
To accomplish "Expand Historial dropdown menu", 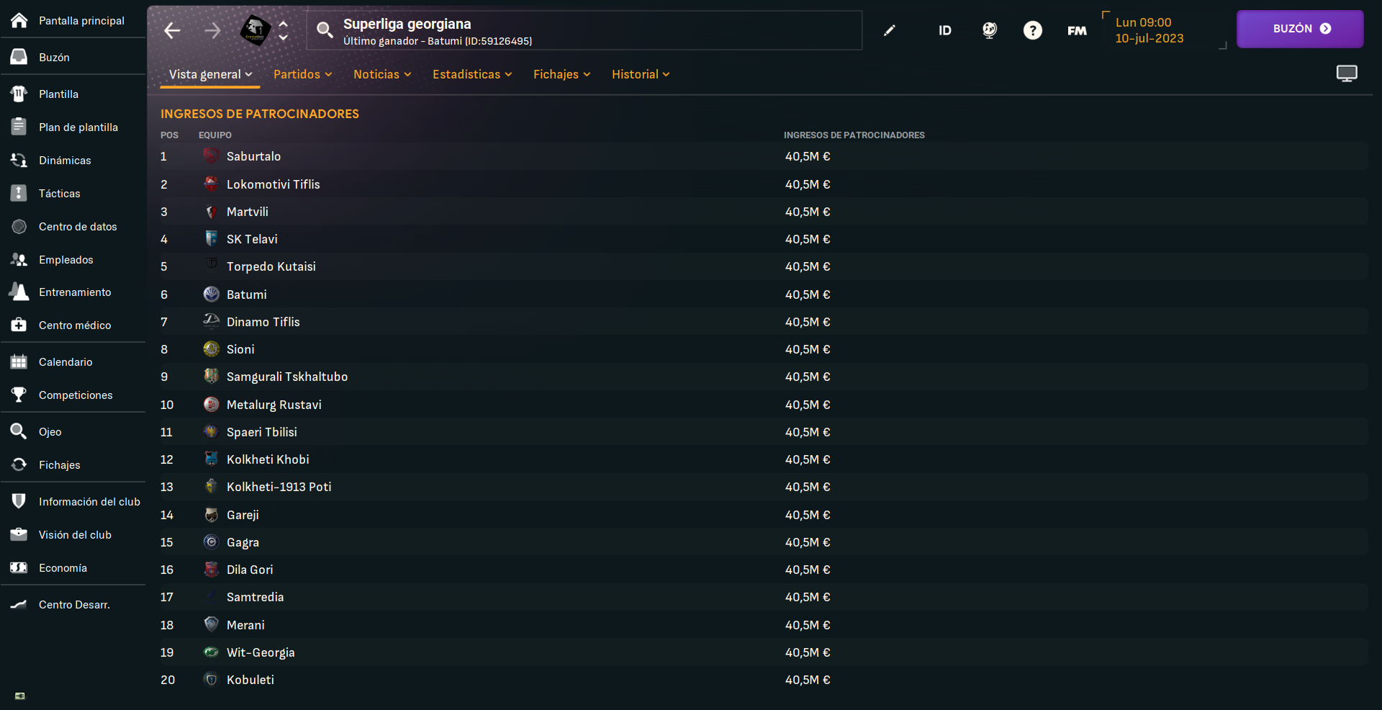I will pos(641,74).
